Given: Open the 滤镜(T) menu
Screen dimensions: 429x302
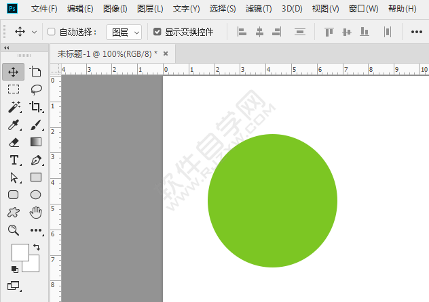Looking at the screenshot, I should click(x=259, y=9).
